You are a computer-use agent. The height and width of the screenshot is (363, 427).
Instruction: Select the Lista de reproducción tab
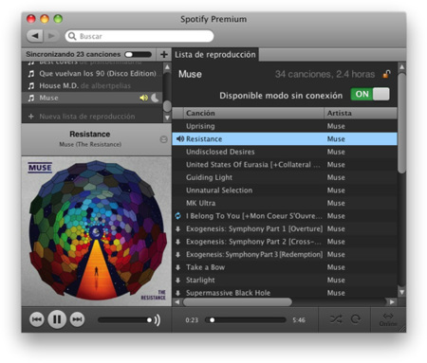[x=215, y=55]
